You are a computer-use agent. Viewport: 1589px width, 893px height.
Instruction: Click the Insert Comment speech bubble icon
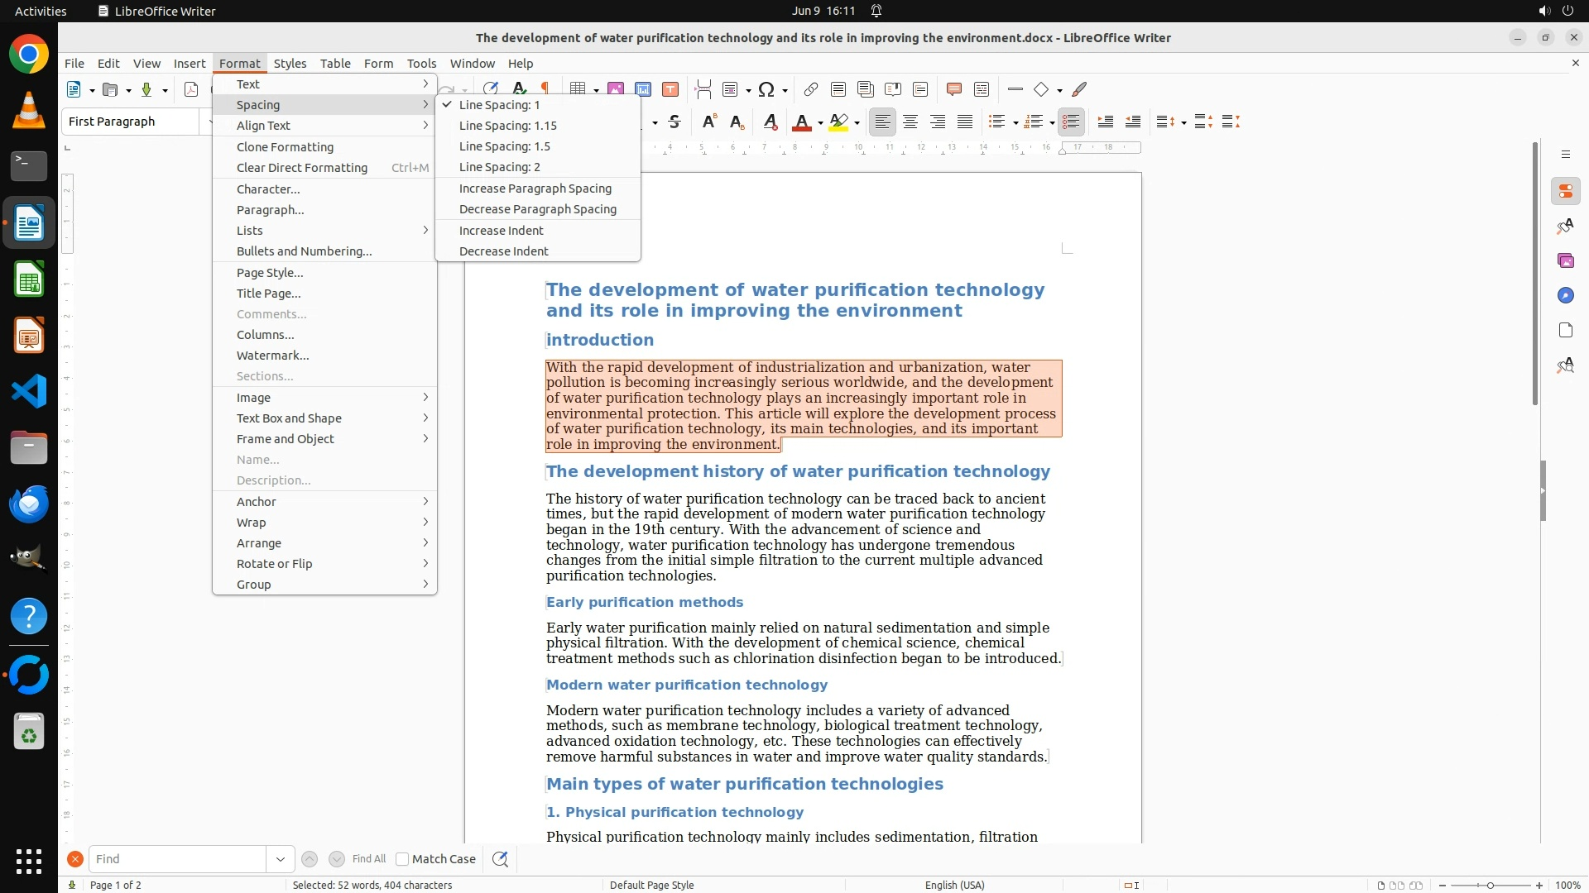[953, 89]
